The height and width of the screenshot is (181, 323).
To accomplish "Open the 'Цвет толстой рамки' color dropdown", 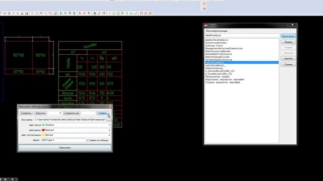I will coord(110,135).
